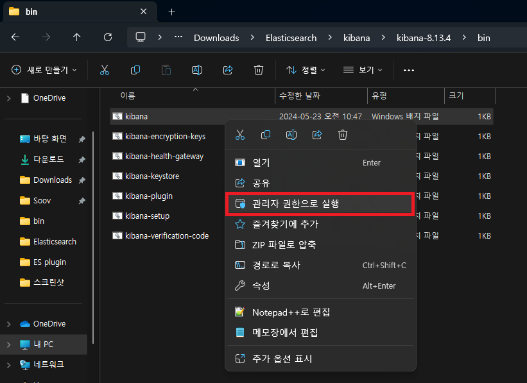Select 관리자 권한으로 실행
Screen dimensions: 527x383
coord(320,203)
